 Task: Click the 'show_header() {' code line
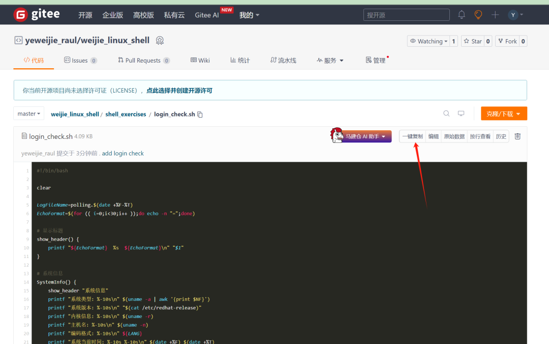pos(58,239)
